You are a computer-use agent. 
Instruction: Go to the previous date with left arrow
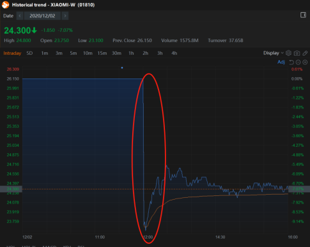(20, 16)
